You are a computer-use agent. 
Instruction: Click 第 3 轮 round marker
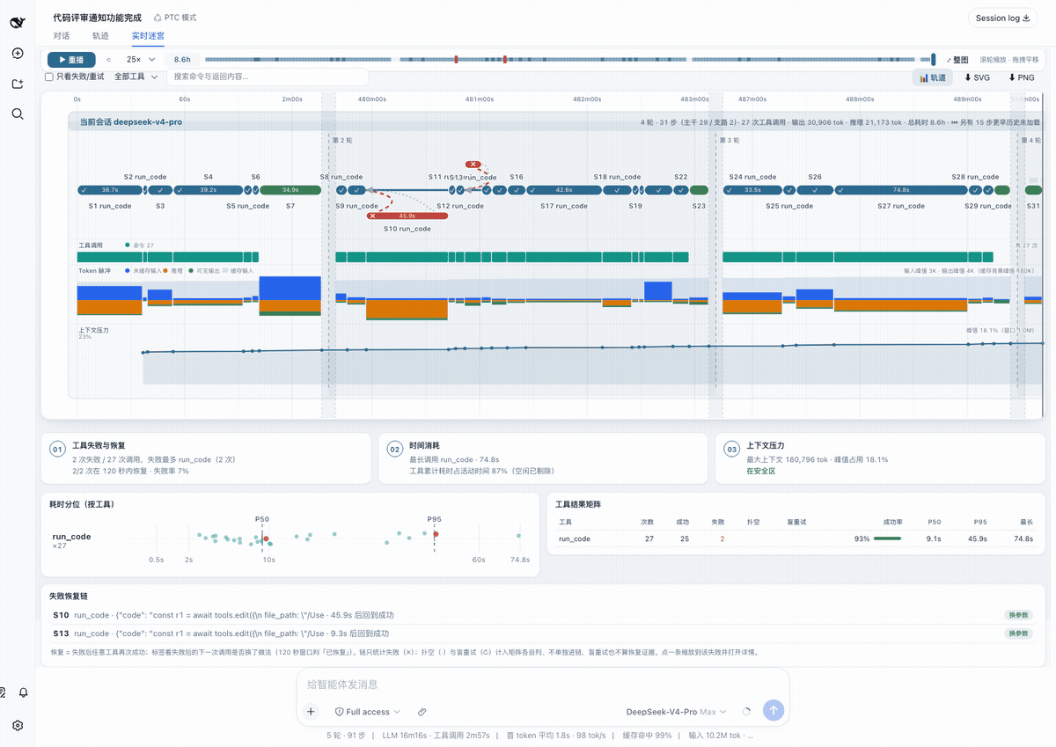pyautogui.click(x=729, y=140)
